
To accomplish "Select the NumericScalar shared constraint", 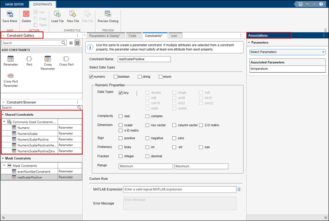I will [x=41, y=133].
